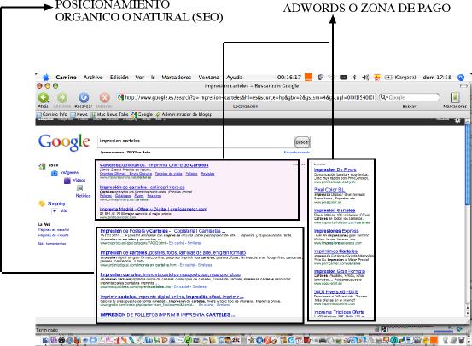Screen dimensions: 472x346
Task: Open the Camino Info bookmark
Action: [52, 114]
